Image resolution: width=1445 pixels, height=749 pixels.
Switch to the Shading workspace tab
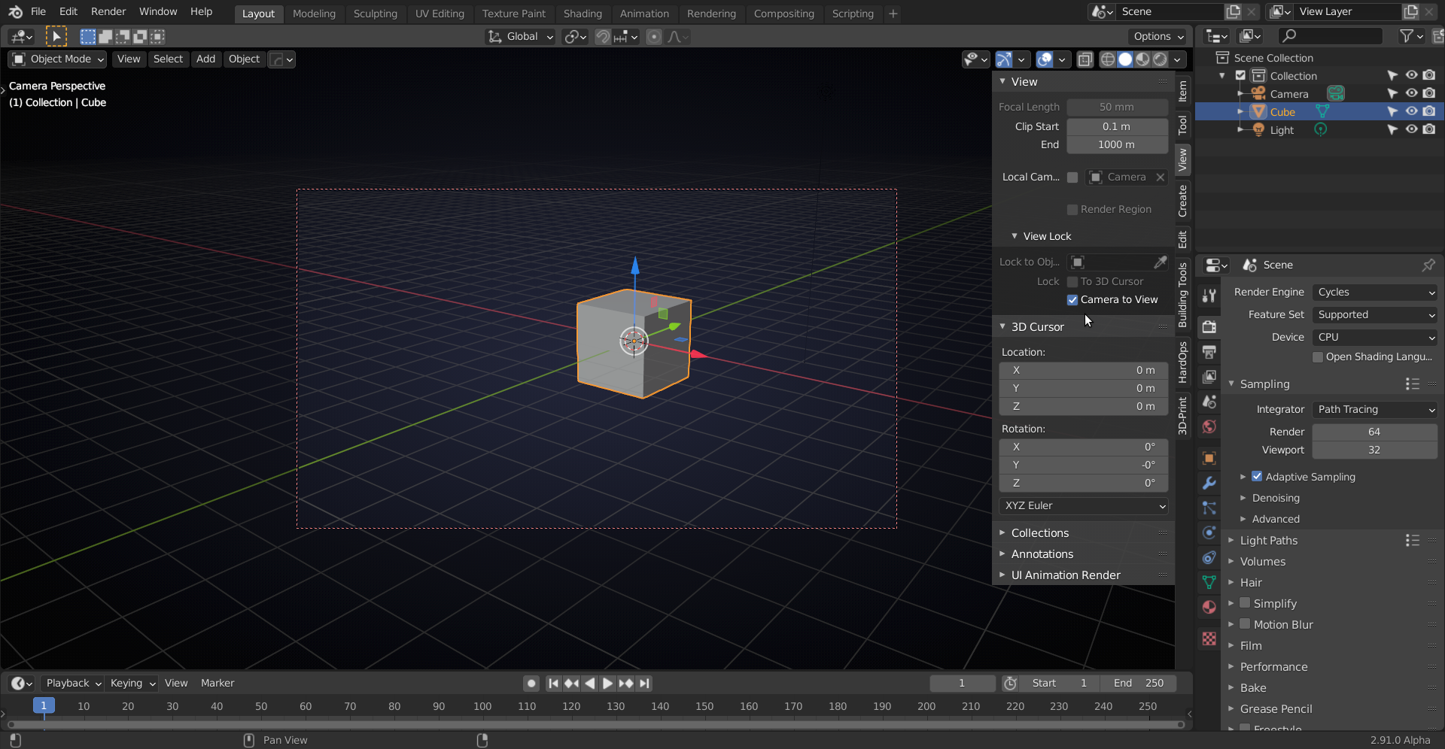pos(582,14)
